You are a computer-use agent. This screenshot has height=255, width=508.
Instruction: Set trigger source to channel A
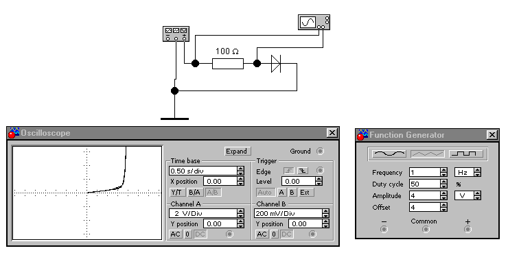pos(281,193)
